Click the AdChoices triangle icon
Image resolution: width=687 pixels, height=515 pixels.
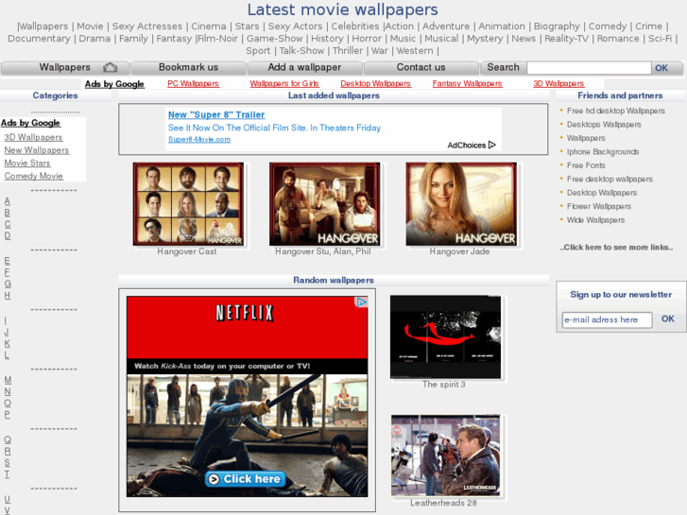pyautogui.click(x=492, y=145)
